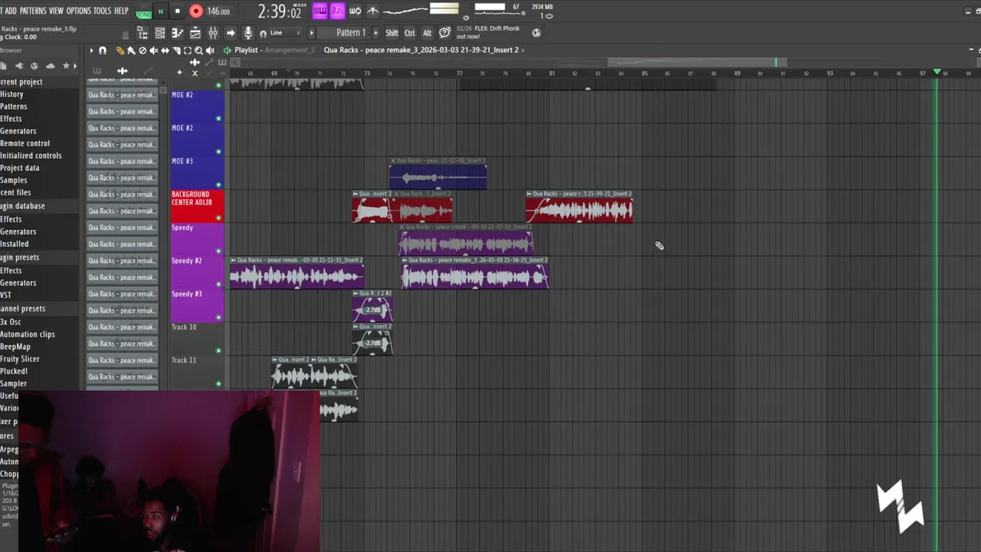Expand the Remote control browser item
The height and width of the screenshot is (552, 981).
[x=25, y=143]
